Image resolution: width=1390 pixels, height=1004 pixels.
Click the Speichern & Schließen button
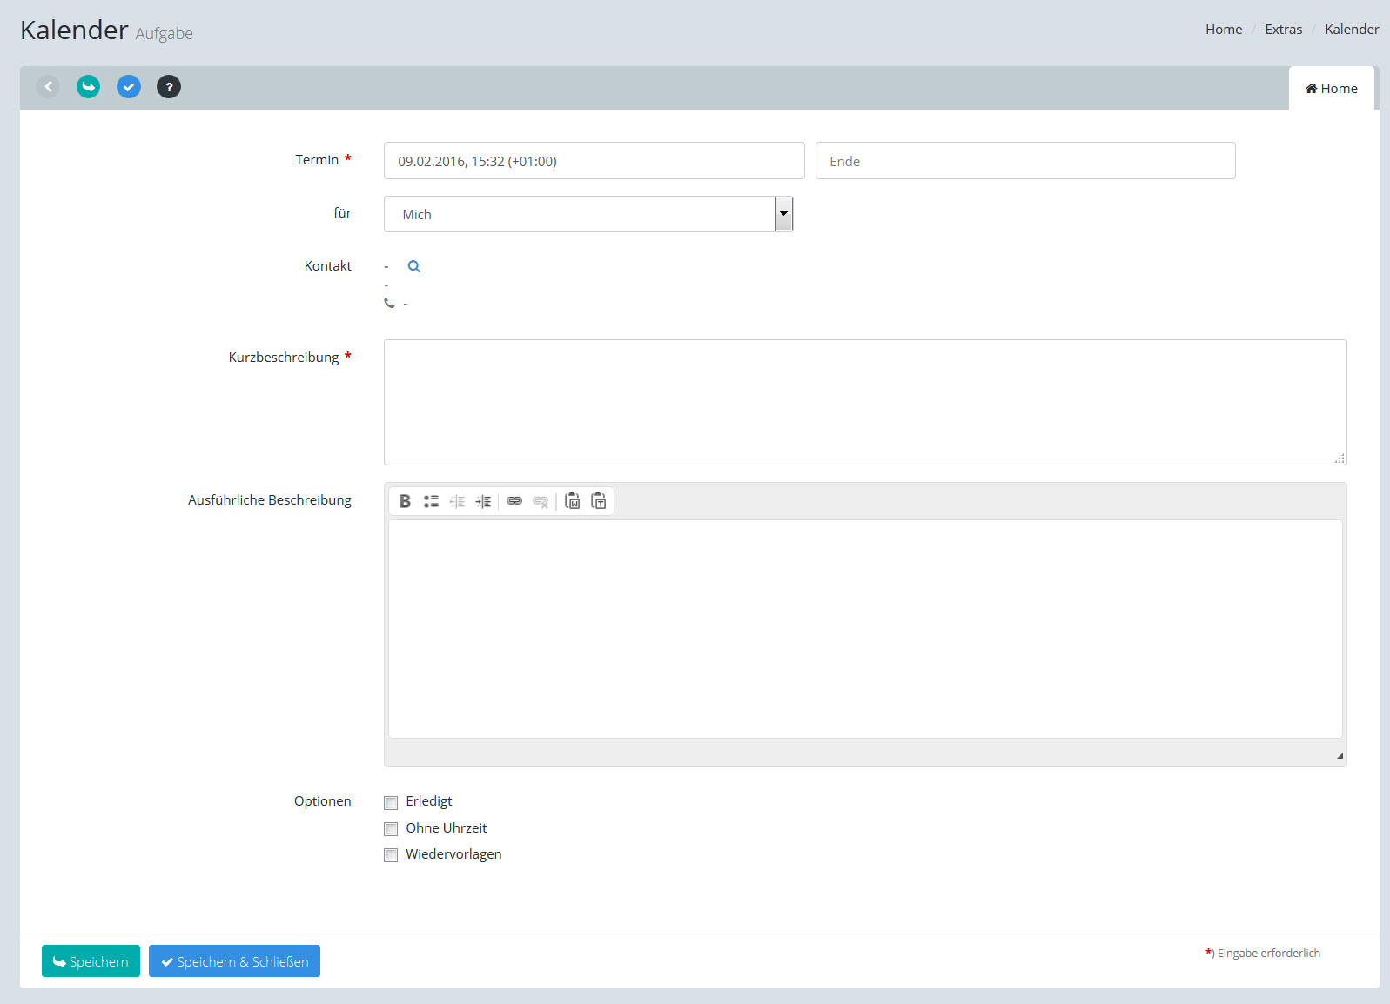(x=234, y=961)
